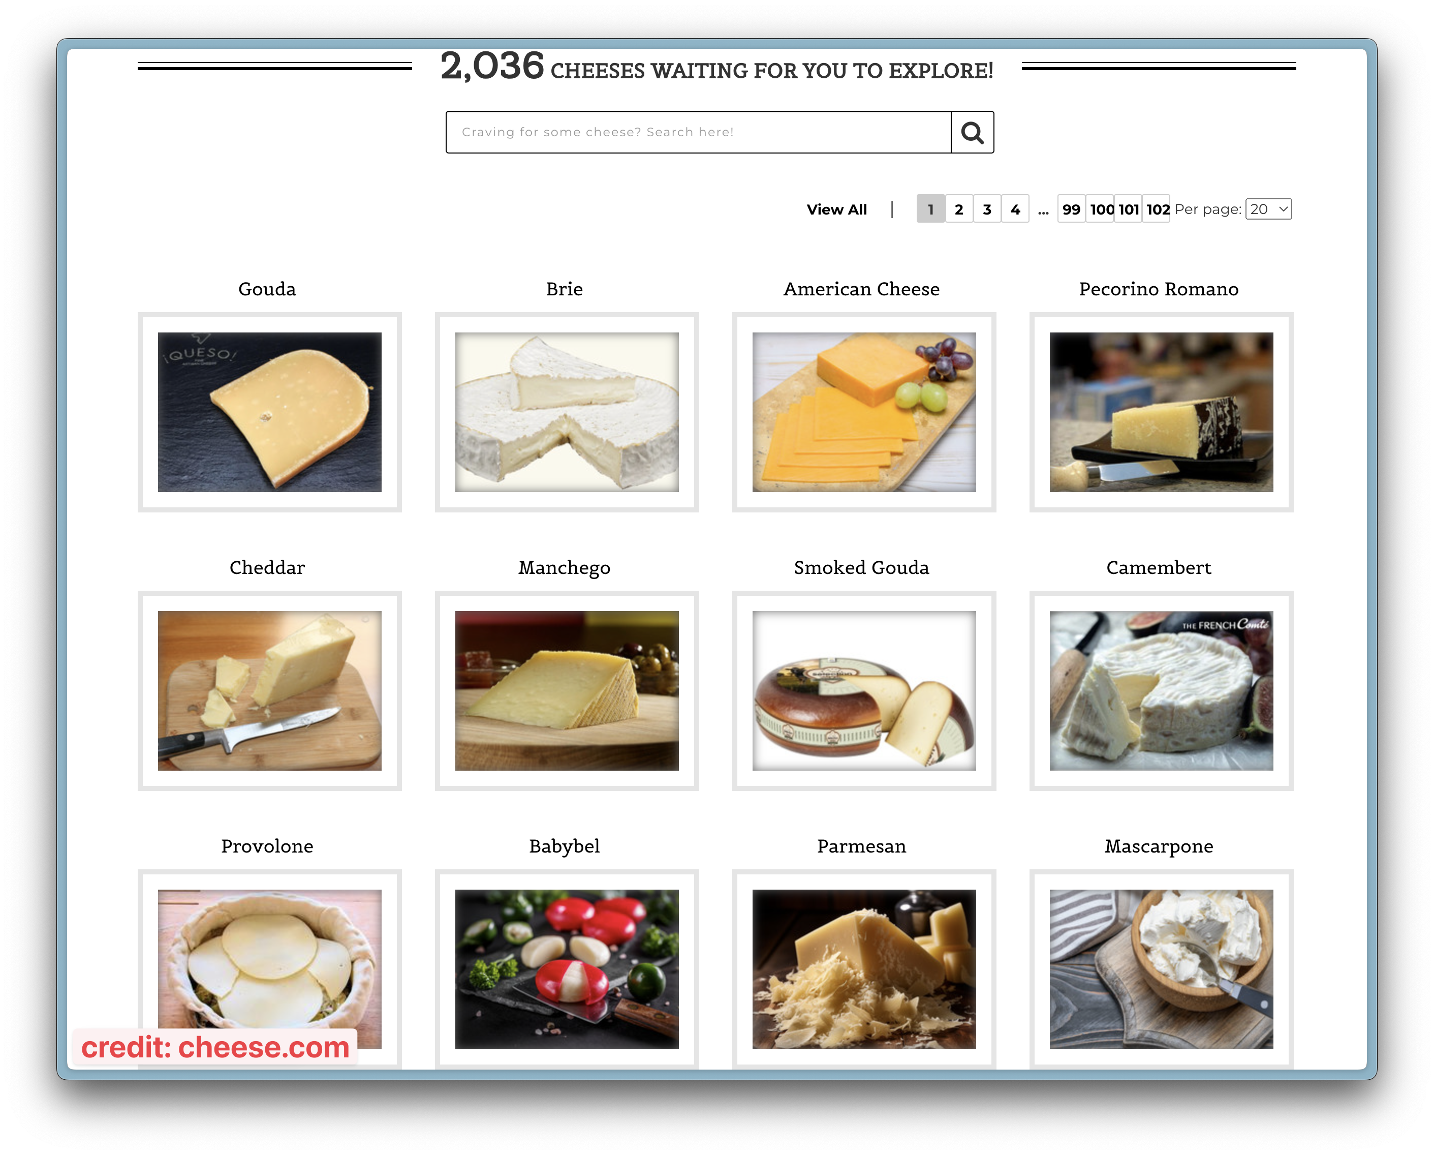Jump to page 99 of results
Image resolution: width=1434 pixels, height=1155 pixels.
pos(1071,209)
